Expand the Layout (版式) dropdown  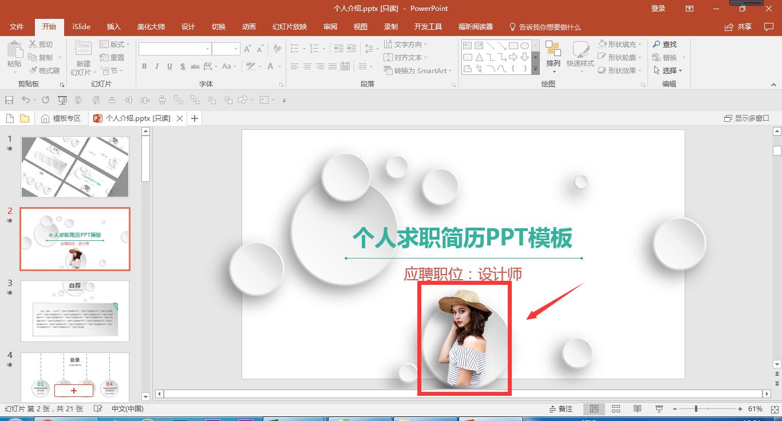coord(114,44)
